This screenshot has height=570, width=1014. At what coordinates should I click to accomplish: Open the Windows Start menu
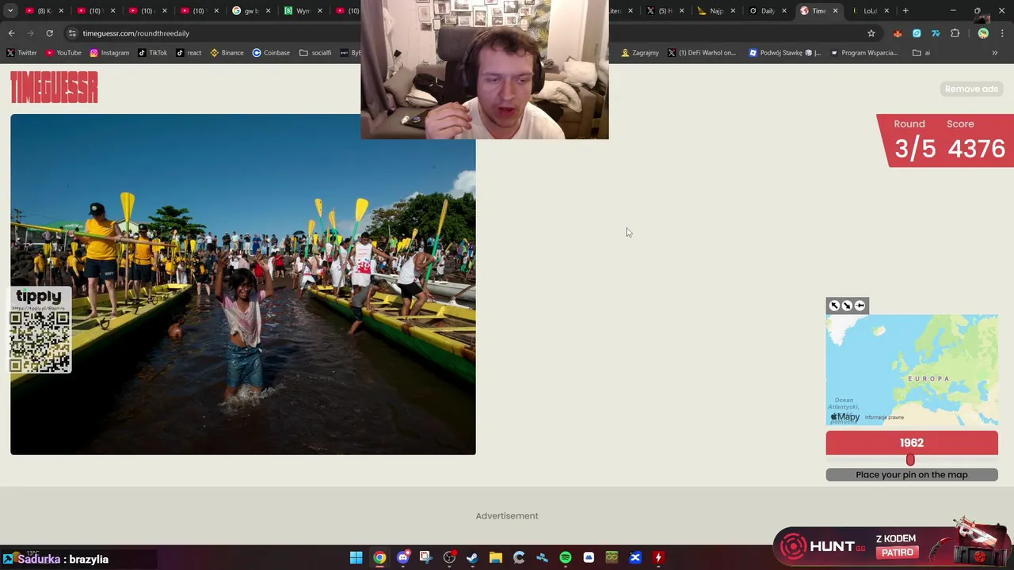[356, 557]
